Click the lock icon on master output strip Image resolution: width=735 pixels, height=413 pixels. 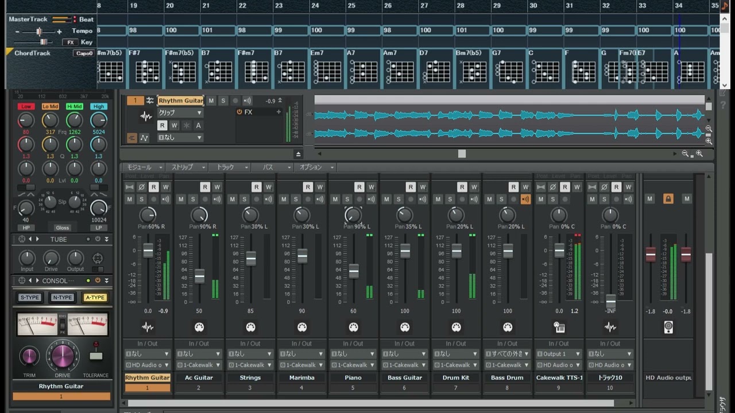pyautogui.click(x=668, y=198)
